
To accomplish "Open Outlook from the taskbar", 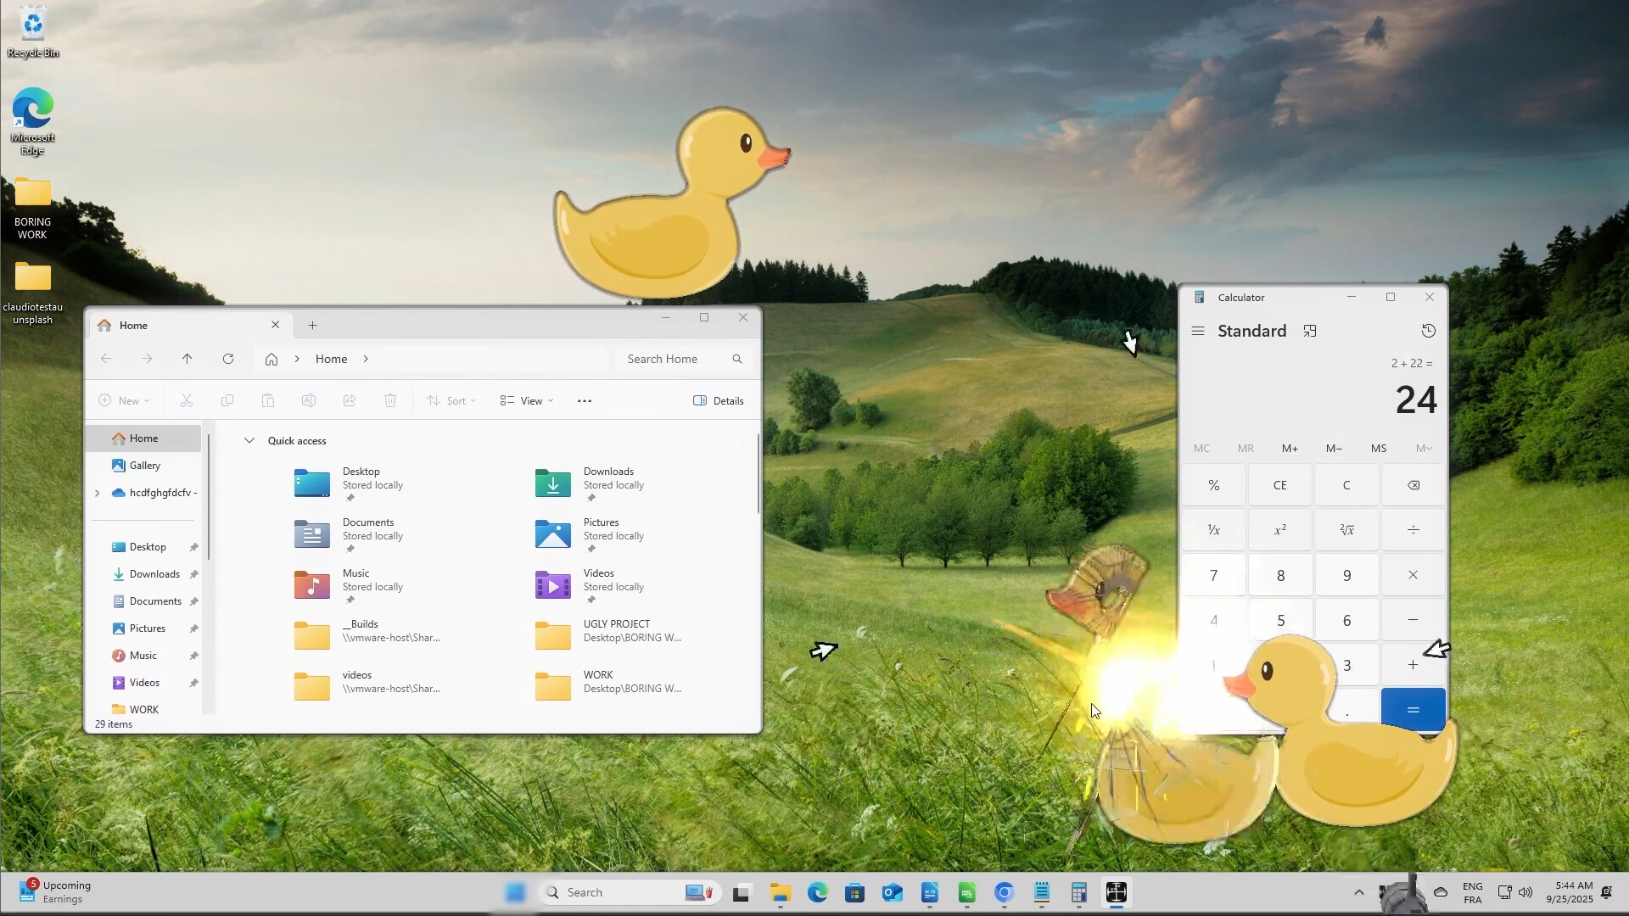I will pos(893,891).
